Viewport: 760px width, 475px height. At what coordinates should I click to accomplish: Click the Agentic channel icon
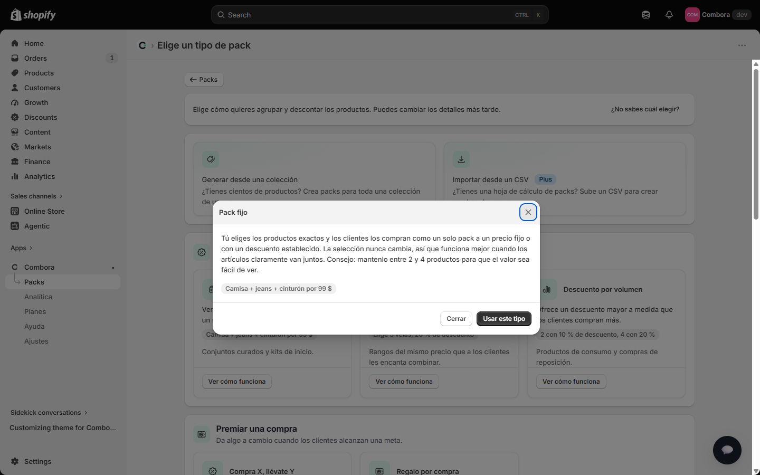(15, 226)
